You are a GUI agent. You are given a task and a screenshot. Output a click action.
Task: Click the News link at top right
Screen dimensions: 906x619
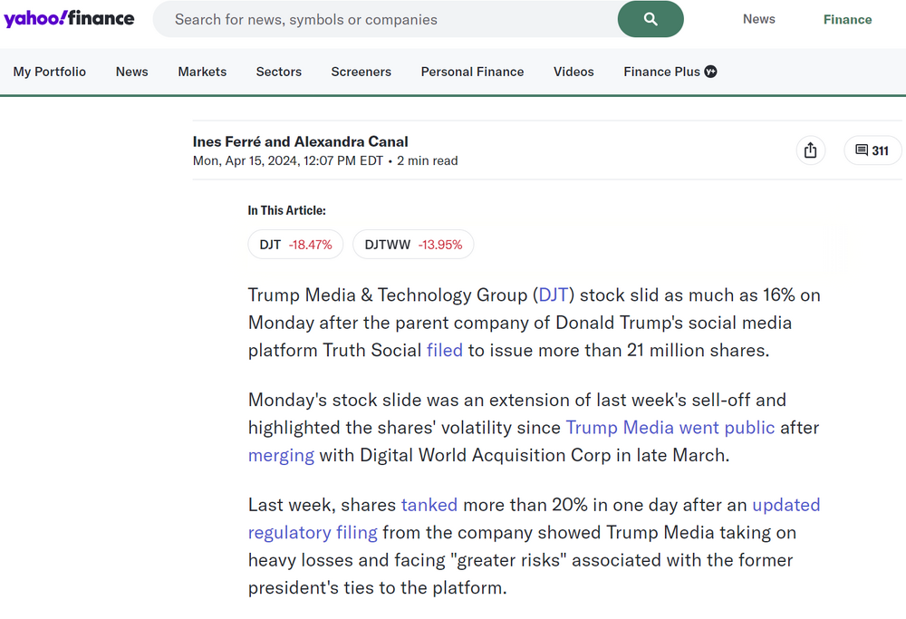click(758, 19)
